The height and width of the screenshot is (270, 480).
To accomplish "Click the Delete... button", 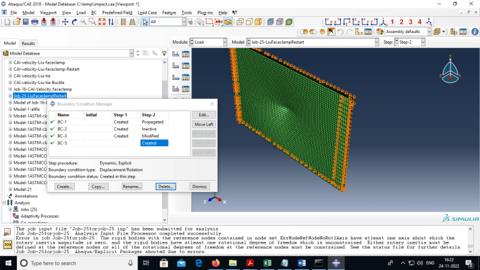I will coord(166,187).
